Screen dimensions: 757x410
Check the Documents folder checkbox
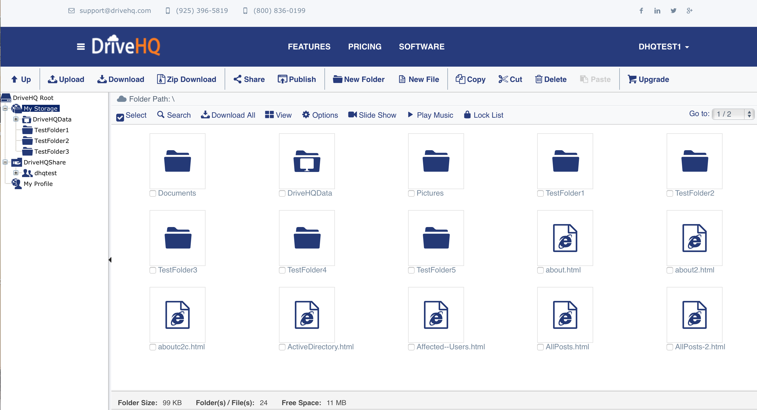point(153,193)
